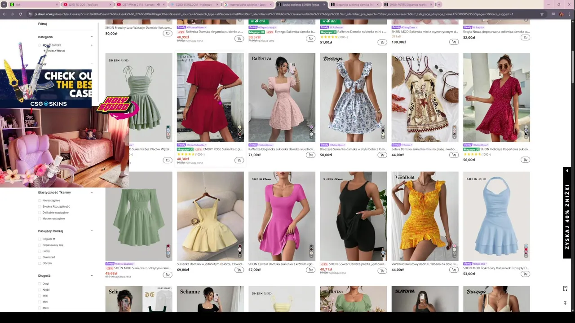Check the Midi length filter
The height and width of the screenshot is (323, 575).
[40, 296]
